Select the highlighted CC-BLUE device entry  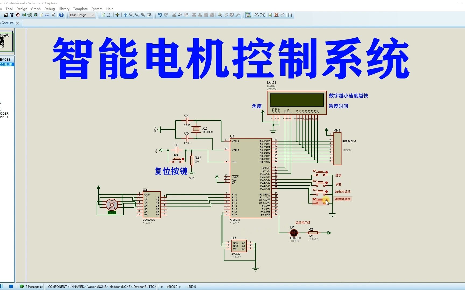[7, 65]
